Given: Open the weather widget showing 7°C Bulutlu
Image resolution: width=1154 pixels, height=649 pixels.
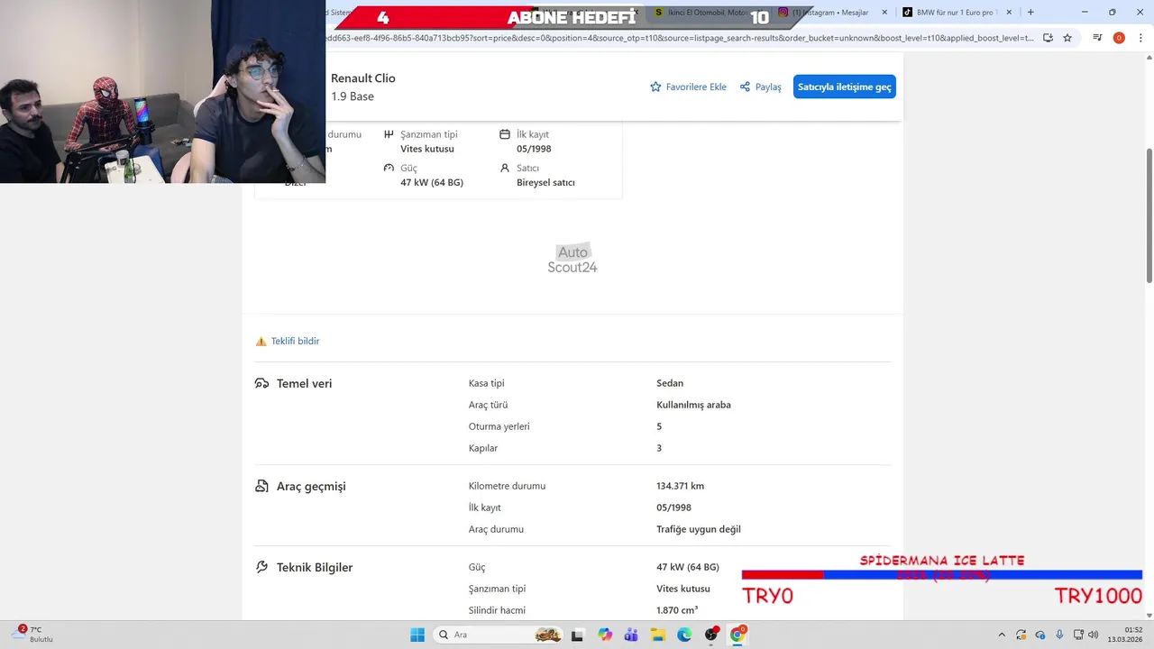Looking at the screenshot, I should [x=34, y=635].
